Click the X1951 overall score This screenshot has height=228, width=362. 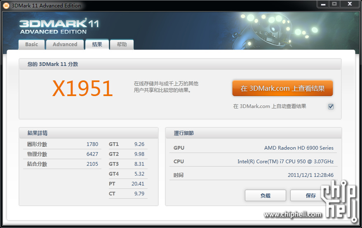coord(82,88)
